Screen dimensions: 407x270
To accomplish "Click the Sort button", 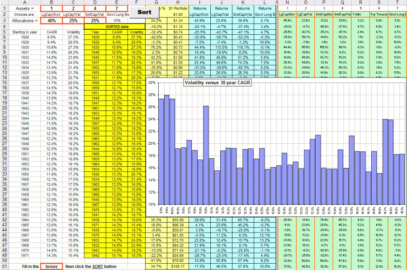I will 144,12.
